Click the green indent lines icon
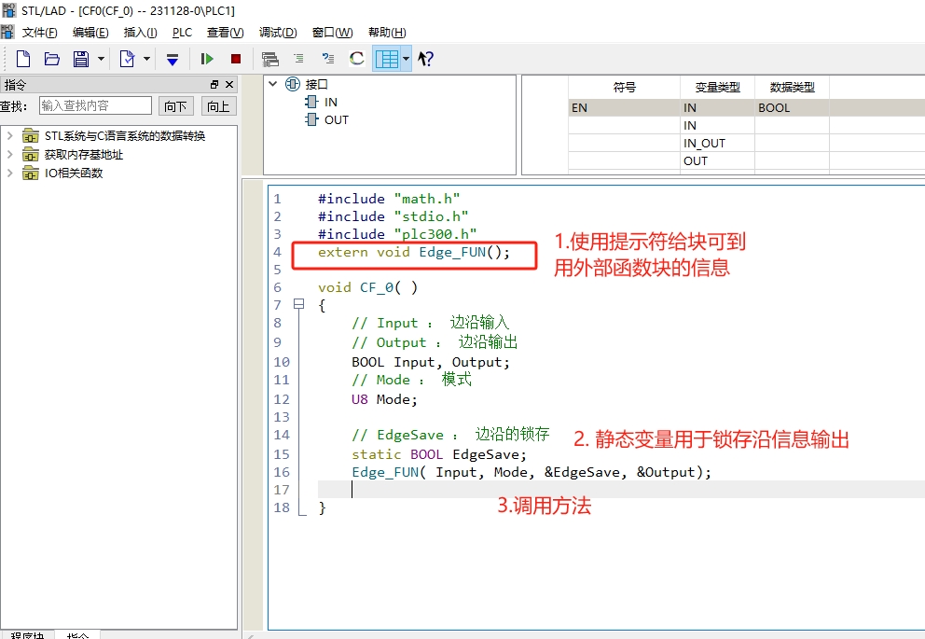The width and height of the screenshot is (925, 639). click(299, 59)
